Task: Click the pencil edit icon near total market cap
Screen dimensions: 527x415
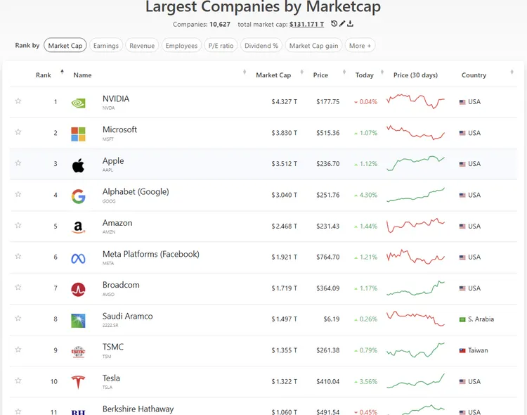Action: (x=342, y=23)
